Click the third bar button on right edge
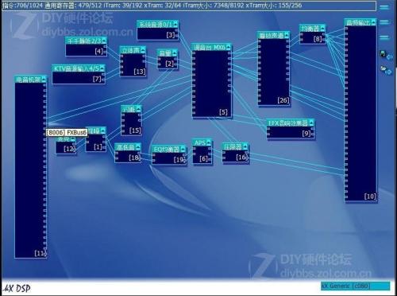397x296 pixels. (x=384, y=37)
